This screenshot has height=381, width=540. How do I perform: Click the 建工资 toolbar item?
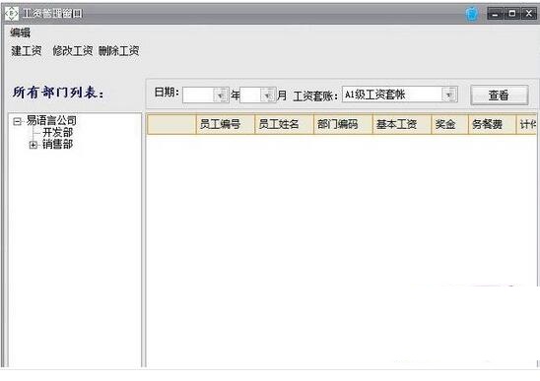27,51
